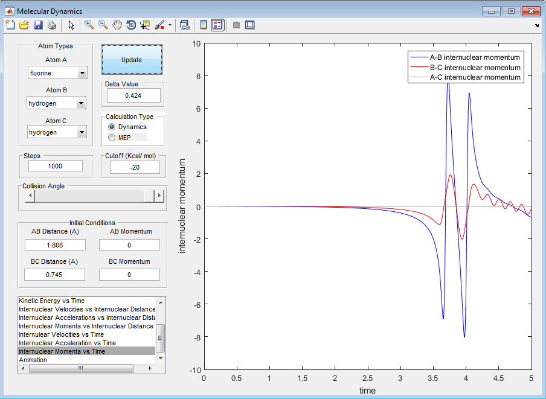Screen dimensions: 546x399
Task: Toggle the Insert Legend toolbar icon
Action: 217,25
